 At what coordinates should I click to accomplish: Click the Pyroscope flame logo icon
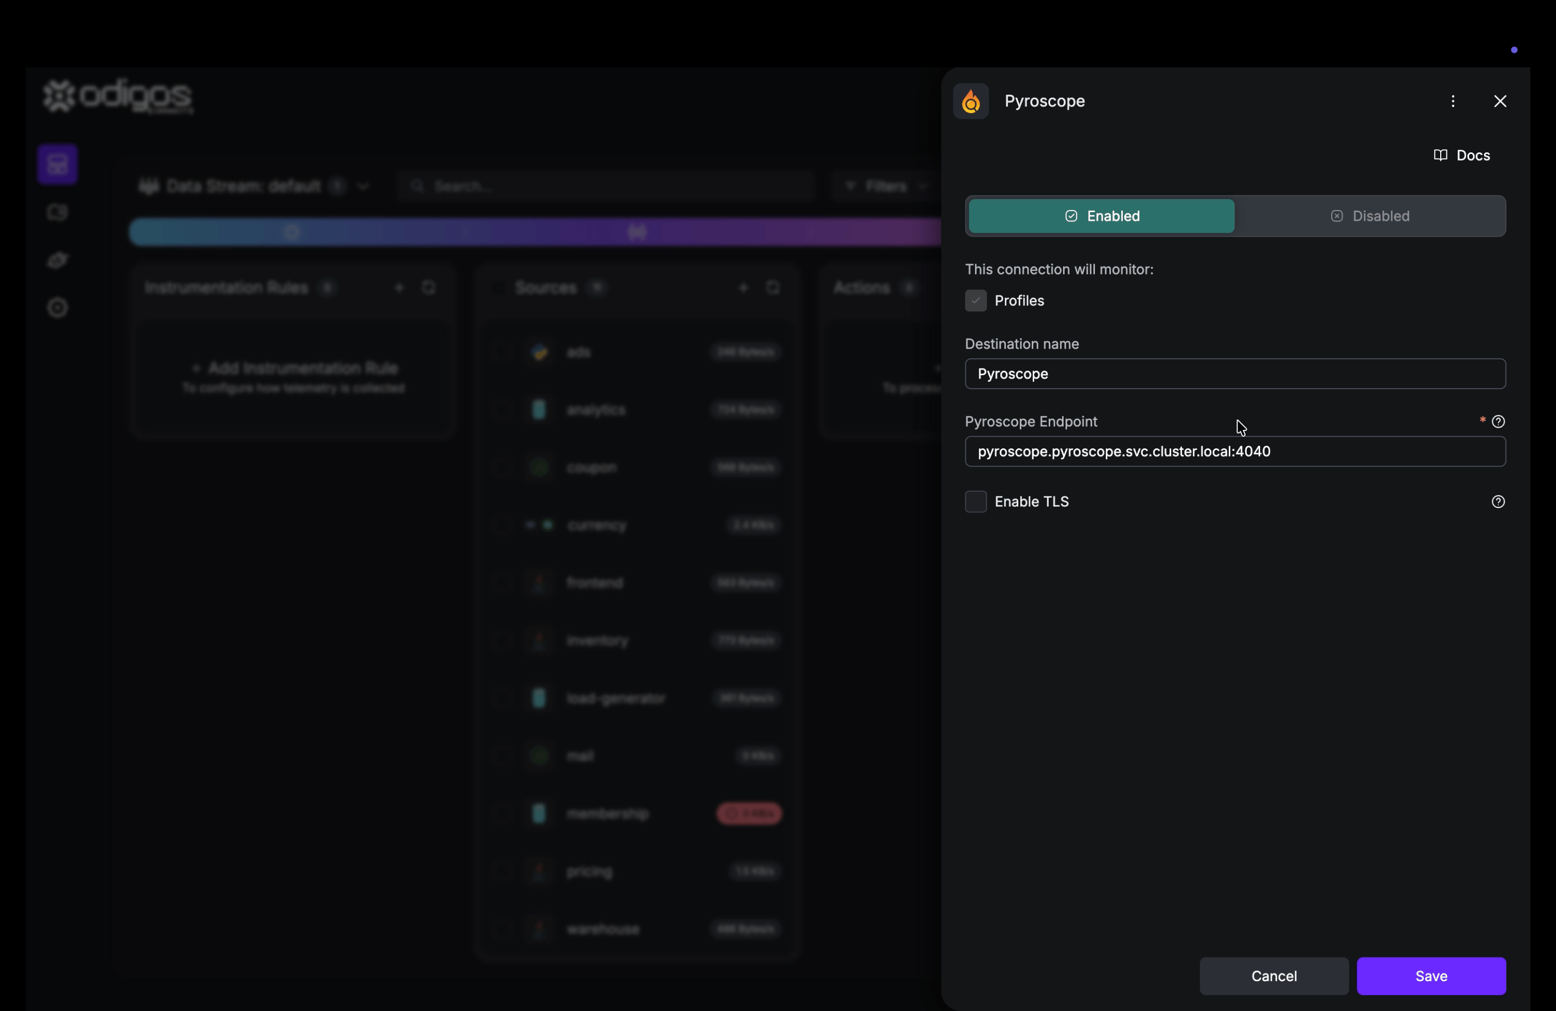pos(970,101)
